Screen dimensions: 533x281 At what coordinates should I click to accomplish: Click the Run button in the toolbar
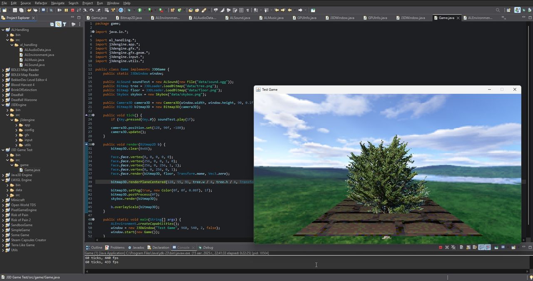140,10
